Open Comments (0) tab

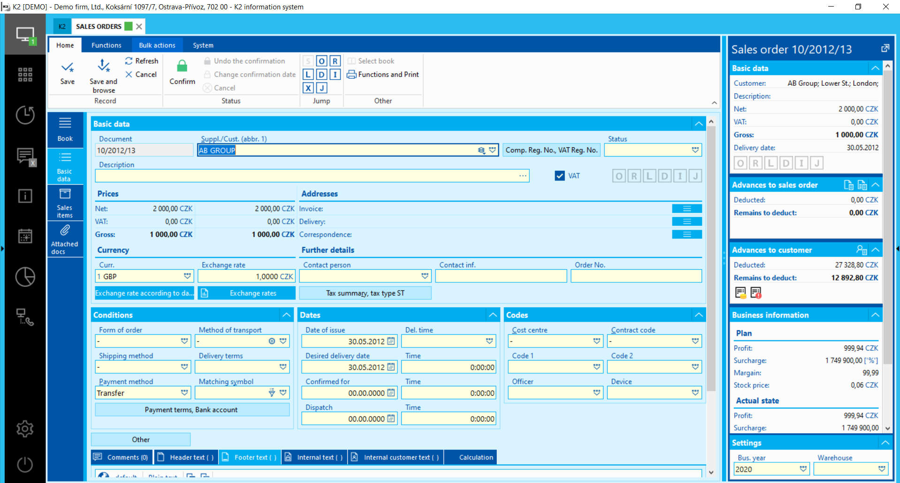point(122,457)
